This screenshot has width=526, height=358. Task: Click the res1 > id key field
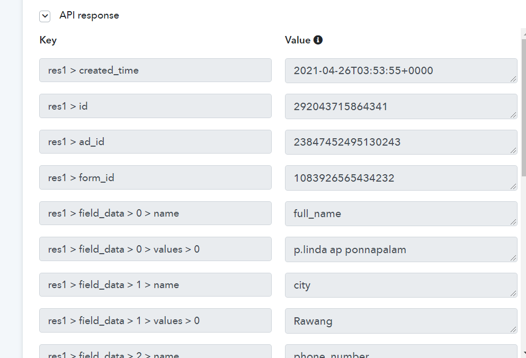click(x=155, y=106)
